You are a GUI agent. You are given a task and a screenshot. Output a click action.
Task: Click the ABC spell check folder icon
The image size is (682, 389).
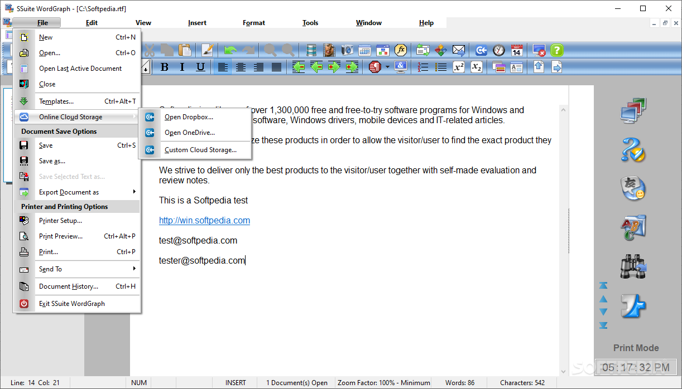pos(633,227)
